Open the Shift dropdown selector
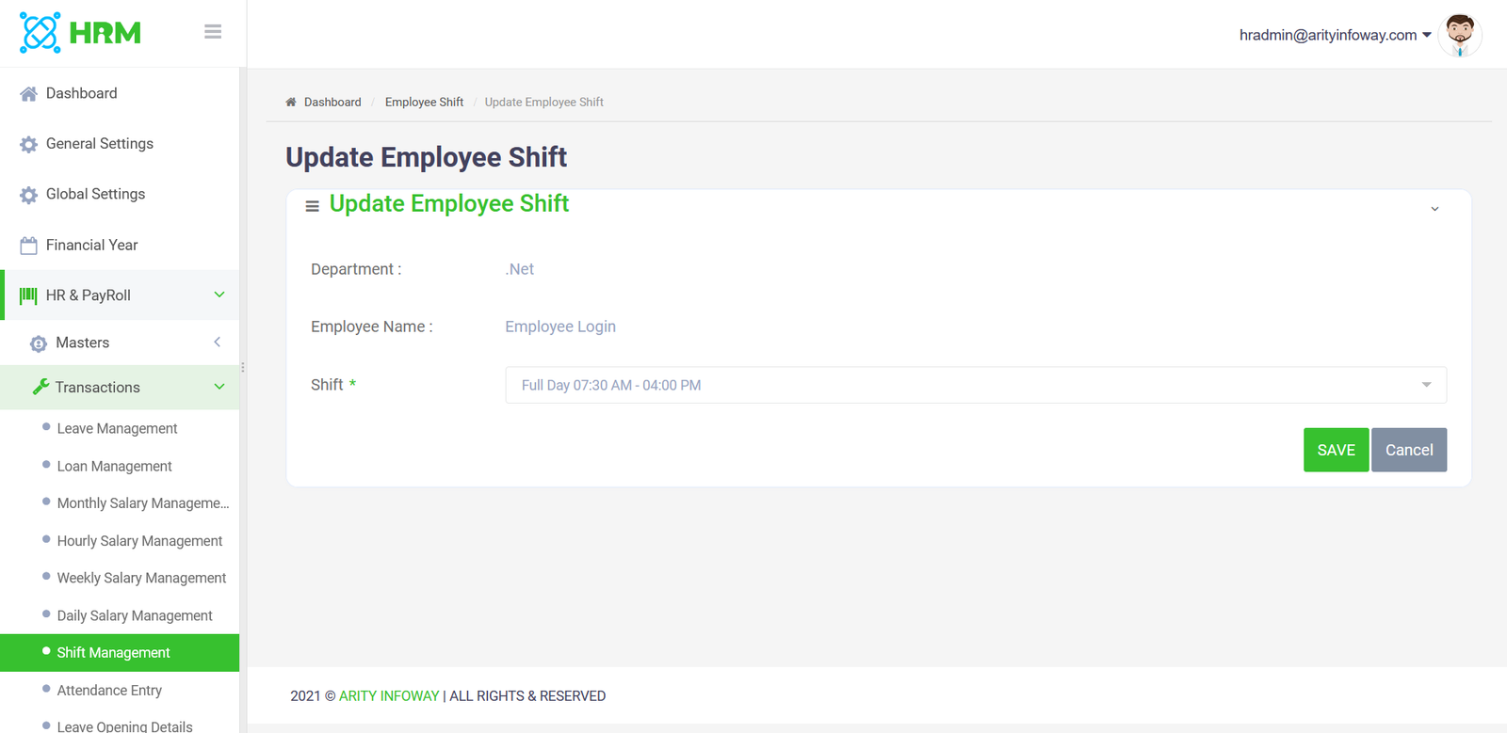Screen dimensions: 1507x733 point(975,385)
